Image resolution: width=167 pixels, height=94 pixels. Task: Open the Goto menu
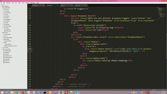click(19, 3)
